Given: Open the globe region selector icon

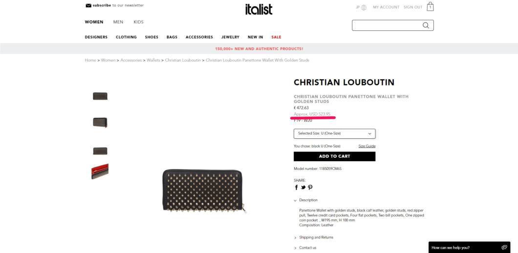Looking at the screenshot, I should (364, 7).
